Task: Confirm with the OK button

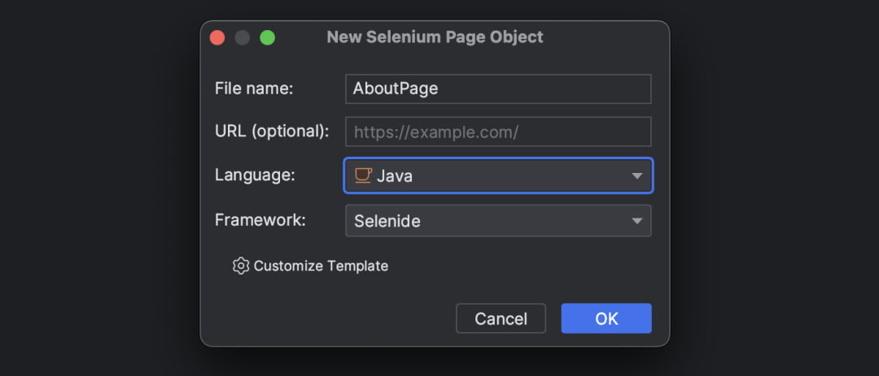Action: click(x=606, y=318)
